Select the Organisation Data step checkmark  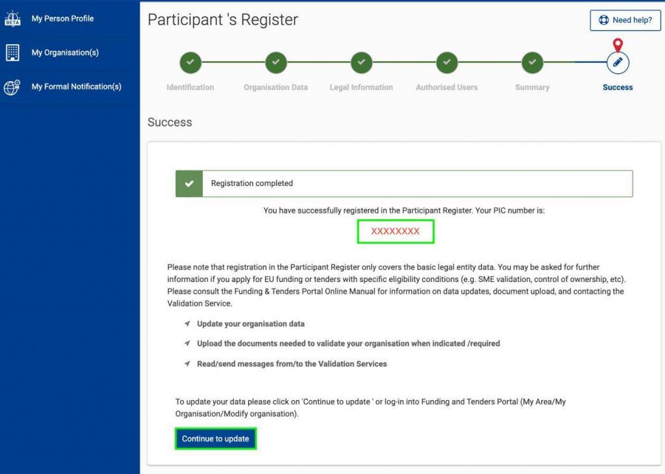pos(276,62)
